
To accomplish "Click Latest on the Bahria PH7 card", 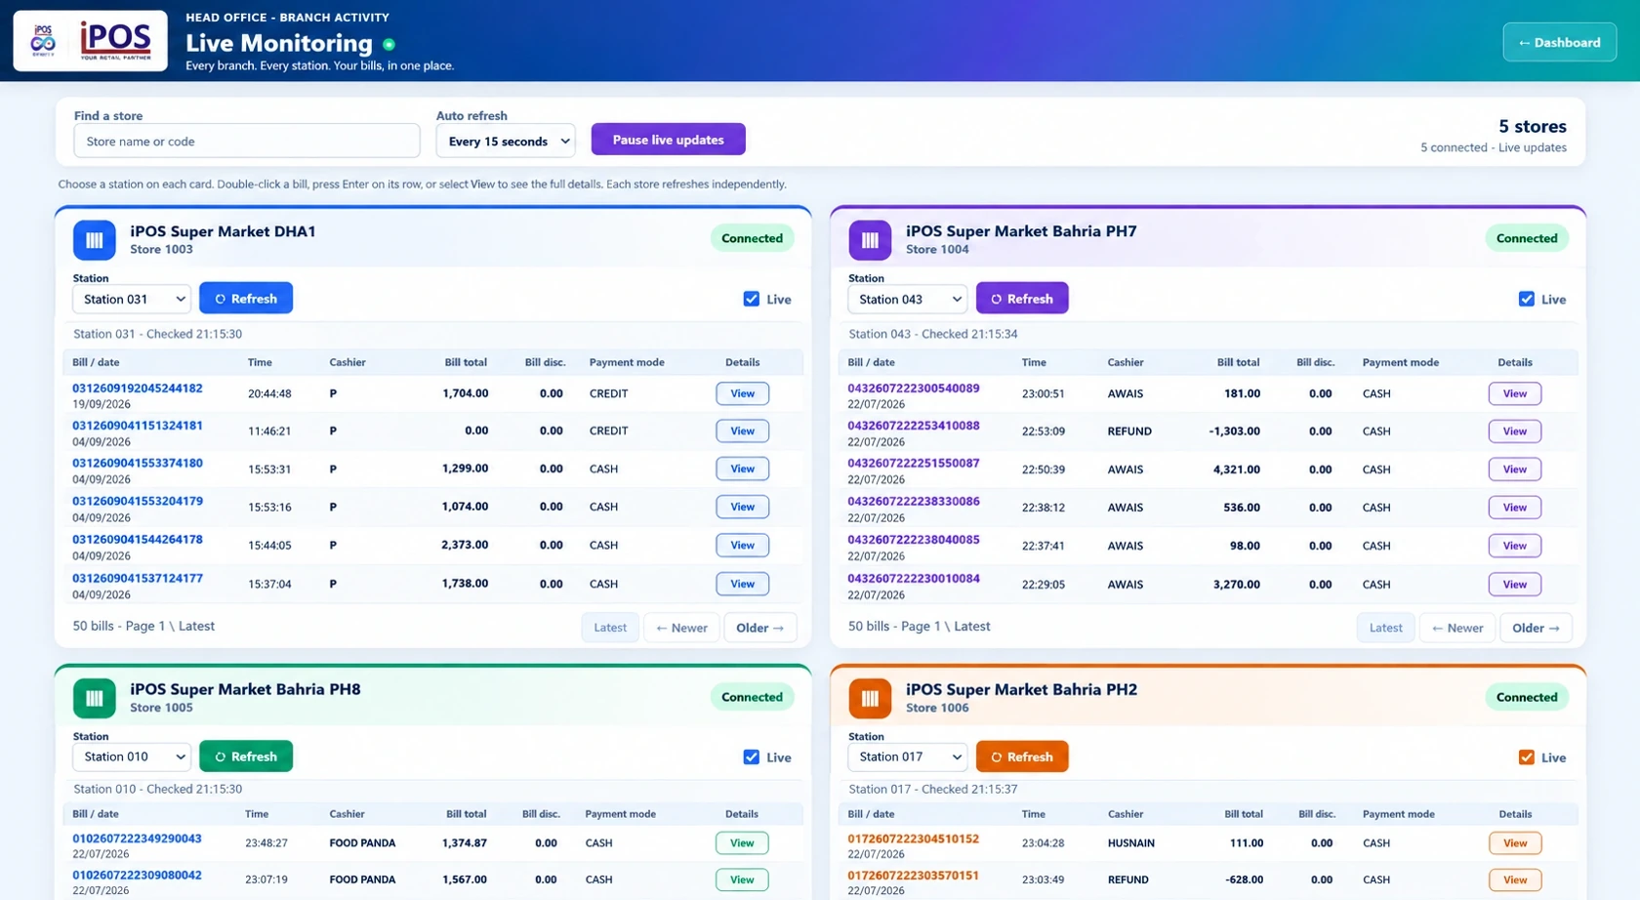I will 1385,628.
